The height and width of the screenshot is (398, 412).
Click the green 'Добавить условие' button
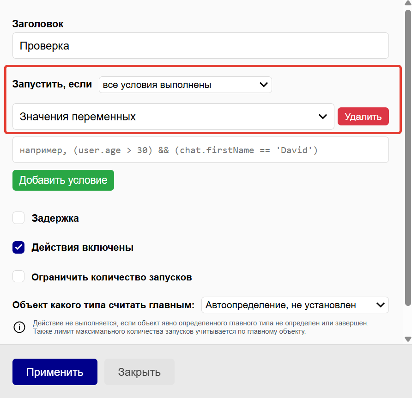point(63,180)
